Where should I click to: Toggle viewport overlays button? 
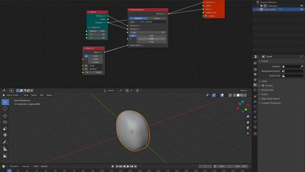(222, 95)
